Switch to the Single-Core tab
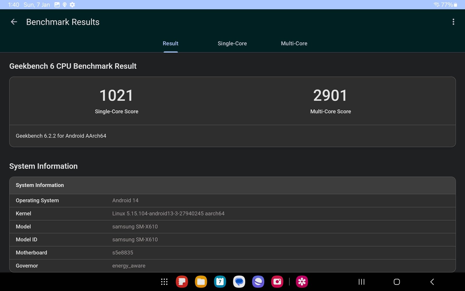465x291 pixels. click(x=232, y=43)
